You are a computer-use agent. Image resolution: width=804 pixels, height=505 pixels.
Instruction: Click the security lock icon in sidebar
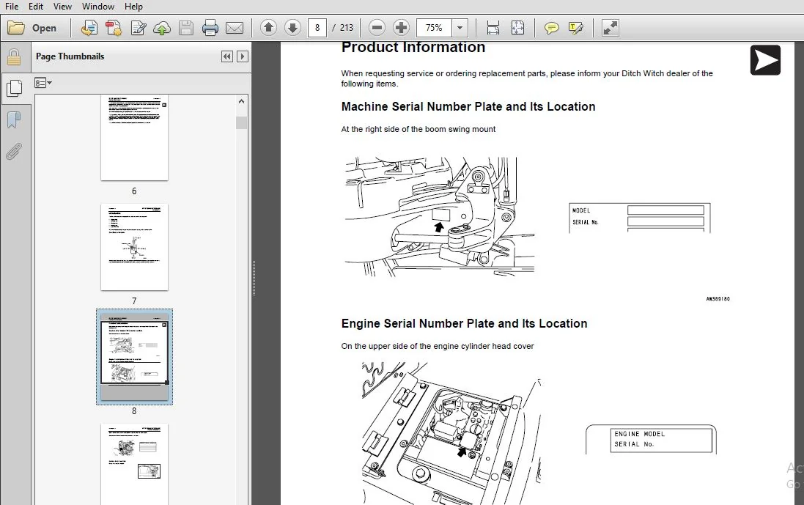point(14,57)
